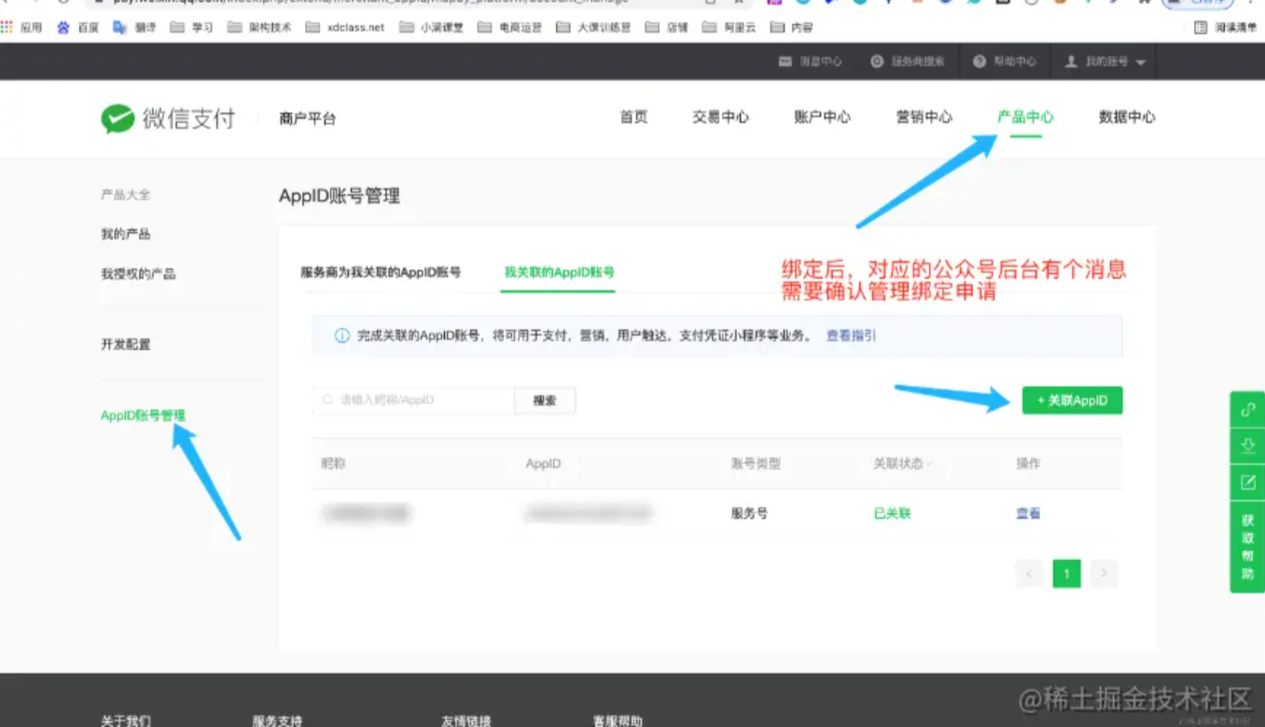The height and width of the screenshot is (727, 1265).
Task: Click the 友情链接 footer heading
Action: tap(466, 720)
